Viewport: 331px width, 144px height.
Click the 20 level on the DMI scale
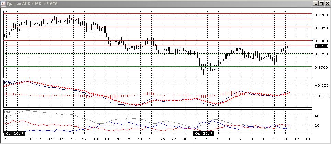317,126
